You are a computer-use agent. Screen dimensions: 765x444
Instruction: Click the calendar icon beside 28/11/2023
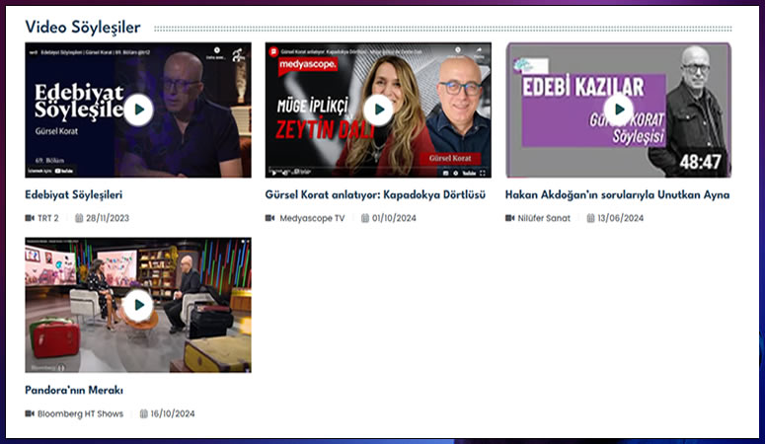77,218
